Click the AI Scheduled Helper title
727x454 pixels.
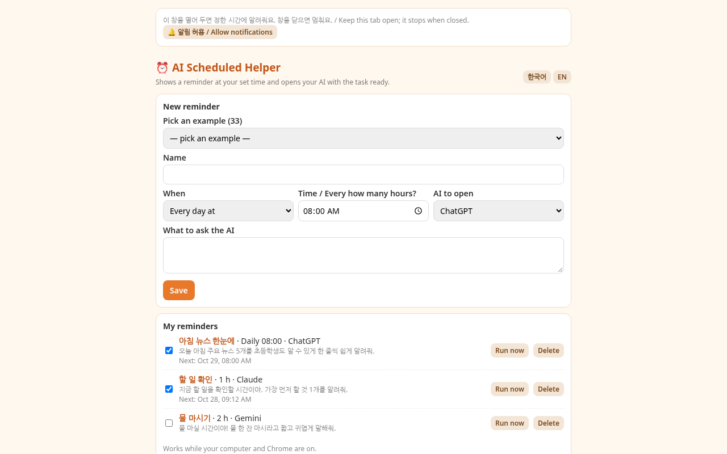[226, 68]
